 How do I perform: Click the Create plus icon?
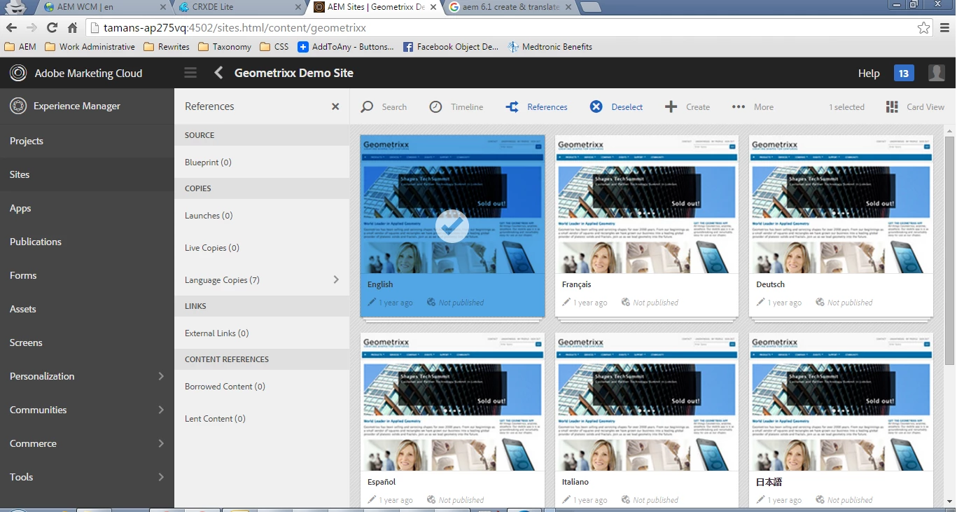click(x=671, y=106)
